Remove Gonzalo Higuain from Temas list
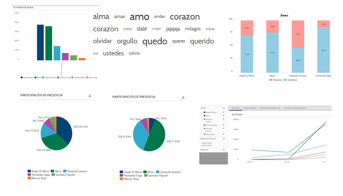Image resolution: width=343 pixels, height=196 pixels. pyautogui.click(x=224, y=128)
